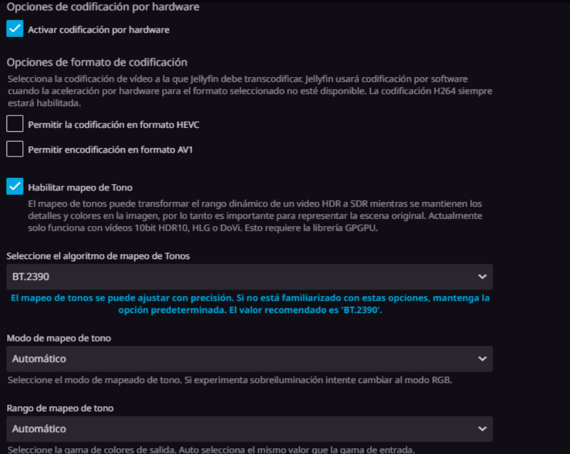
Task: Click the 'Opciones de formato de codificación' heading
Action: tap(97, 62)
